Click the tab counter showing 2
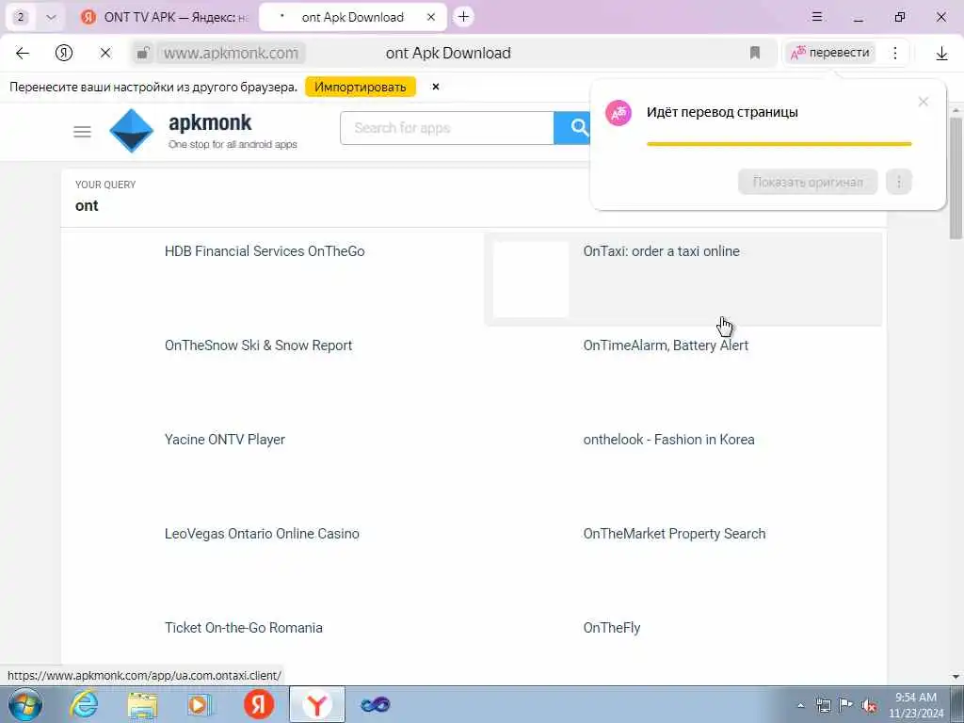This screenshot has height=723, width=964. tap(21, 17)
